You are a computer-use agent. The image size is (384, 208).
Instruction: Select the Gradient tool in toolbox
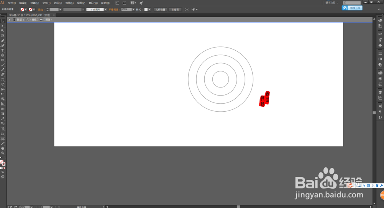point(3,114)
